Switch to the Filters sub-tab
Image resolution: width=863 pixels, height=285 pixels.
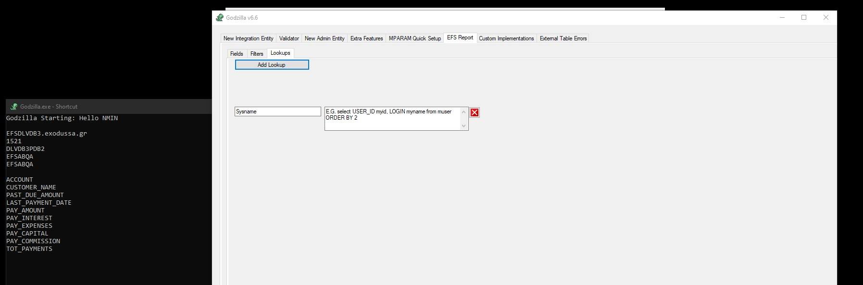[257, 54]
